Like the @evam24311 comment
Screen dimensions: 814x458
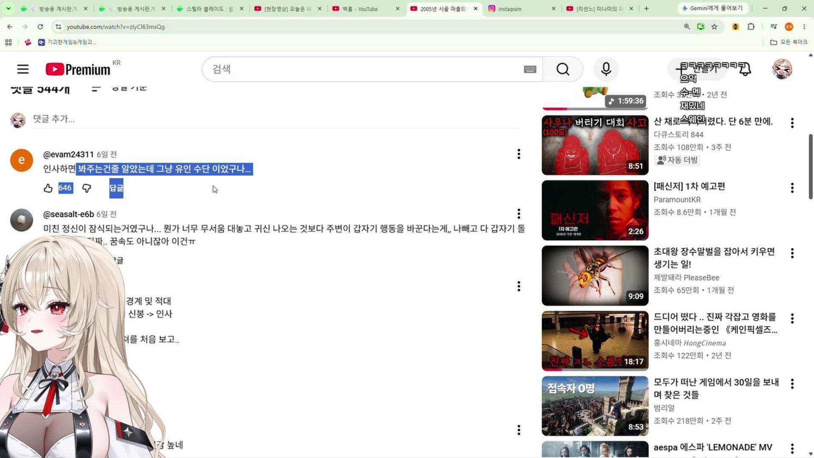point(48,188)
